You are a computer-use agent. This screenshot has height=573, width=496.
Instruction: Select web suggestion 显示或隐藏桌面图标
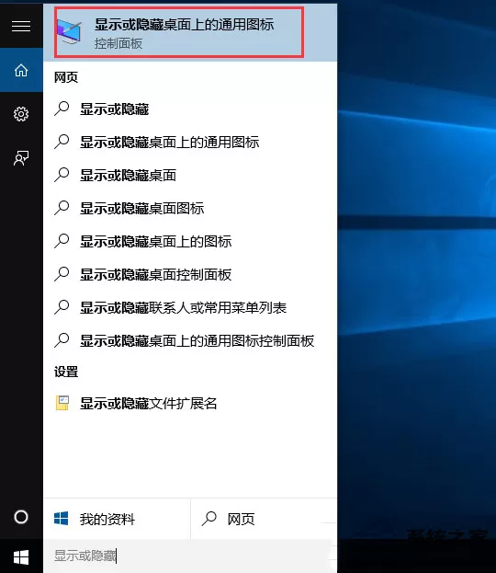coord(190,208)
